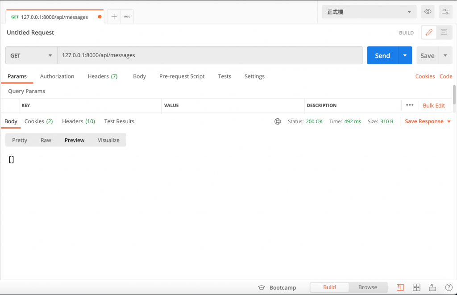Switch to the Params request tab
The image size is (457, 295).
click(x=17, y=76)
